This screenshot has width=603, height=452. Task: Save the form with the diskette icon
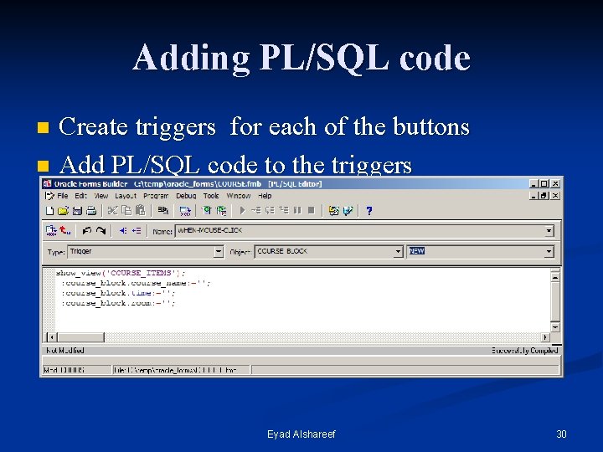click(x=77, y=211)
